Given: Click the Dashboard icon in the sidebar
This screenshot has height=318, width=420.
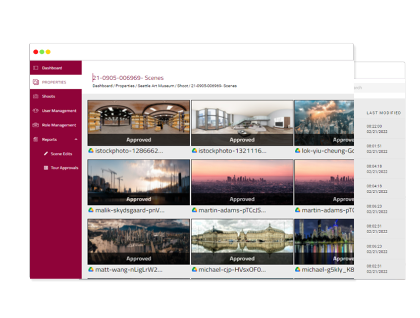Looking at the screenshot, I should click(35, 68).
